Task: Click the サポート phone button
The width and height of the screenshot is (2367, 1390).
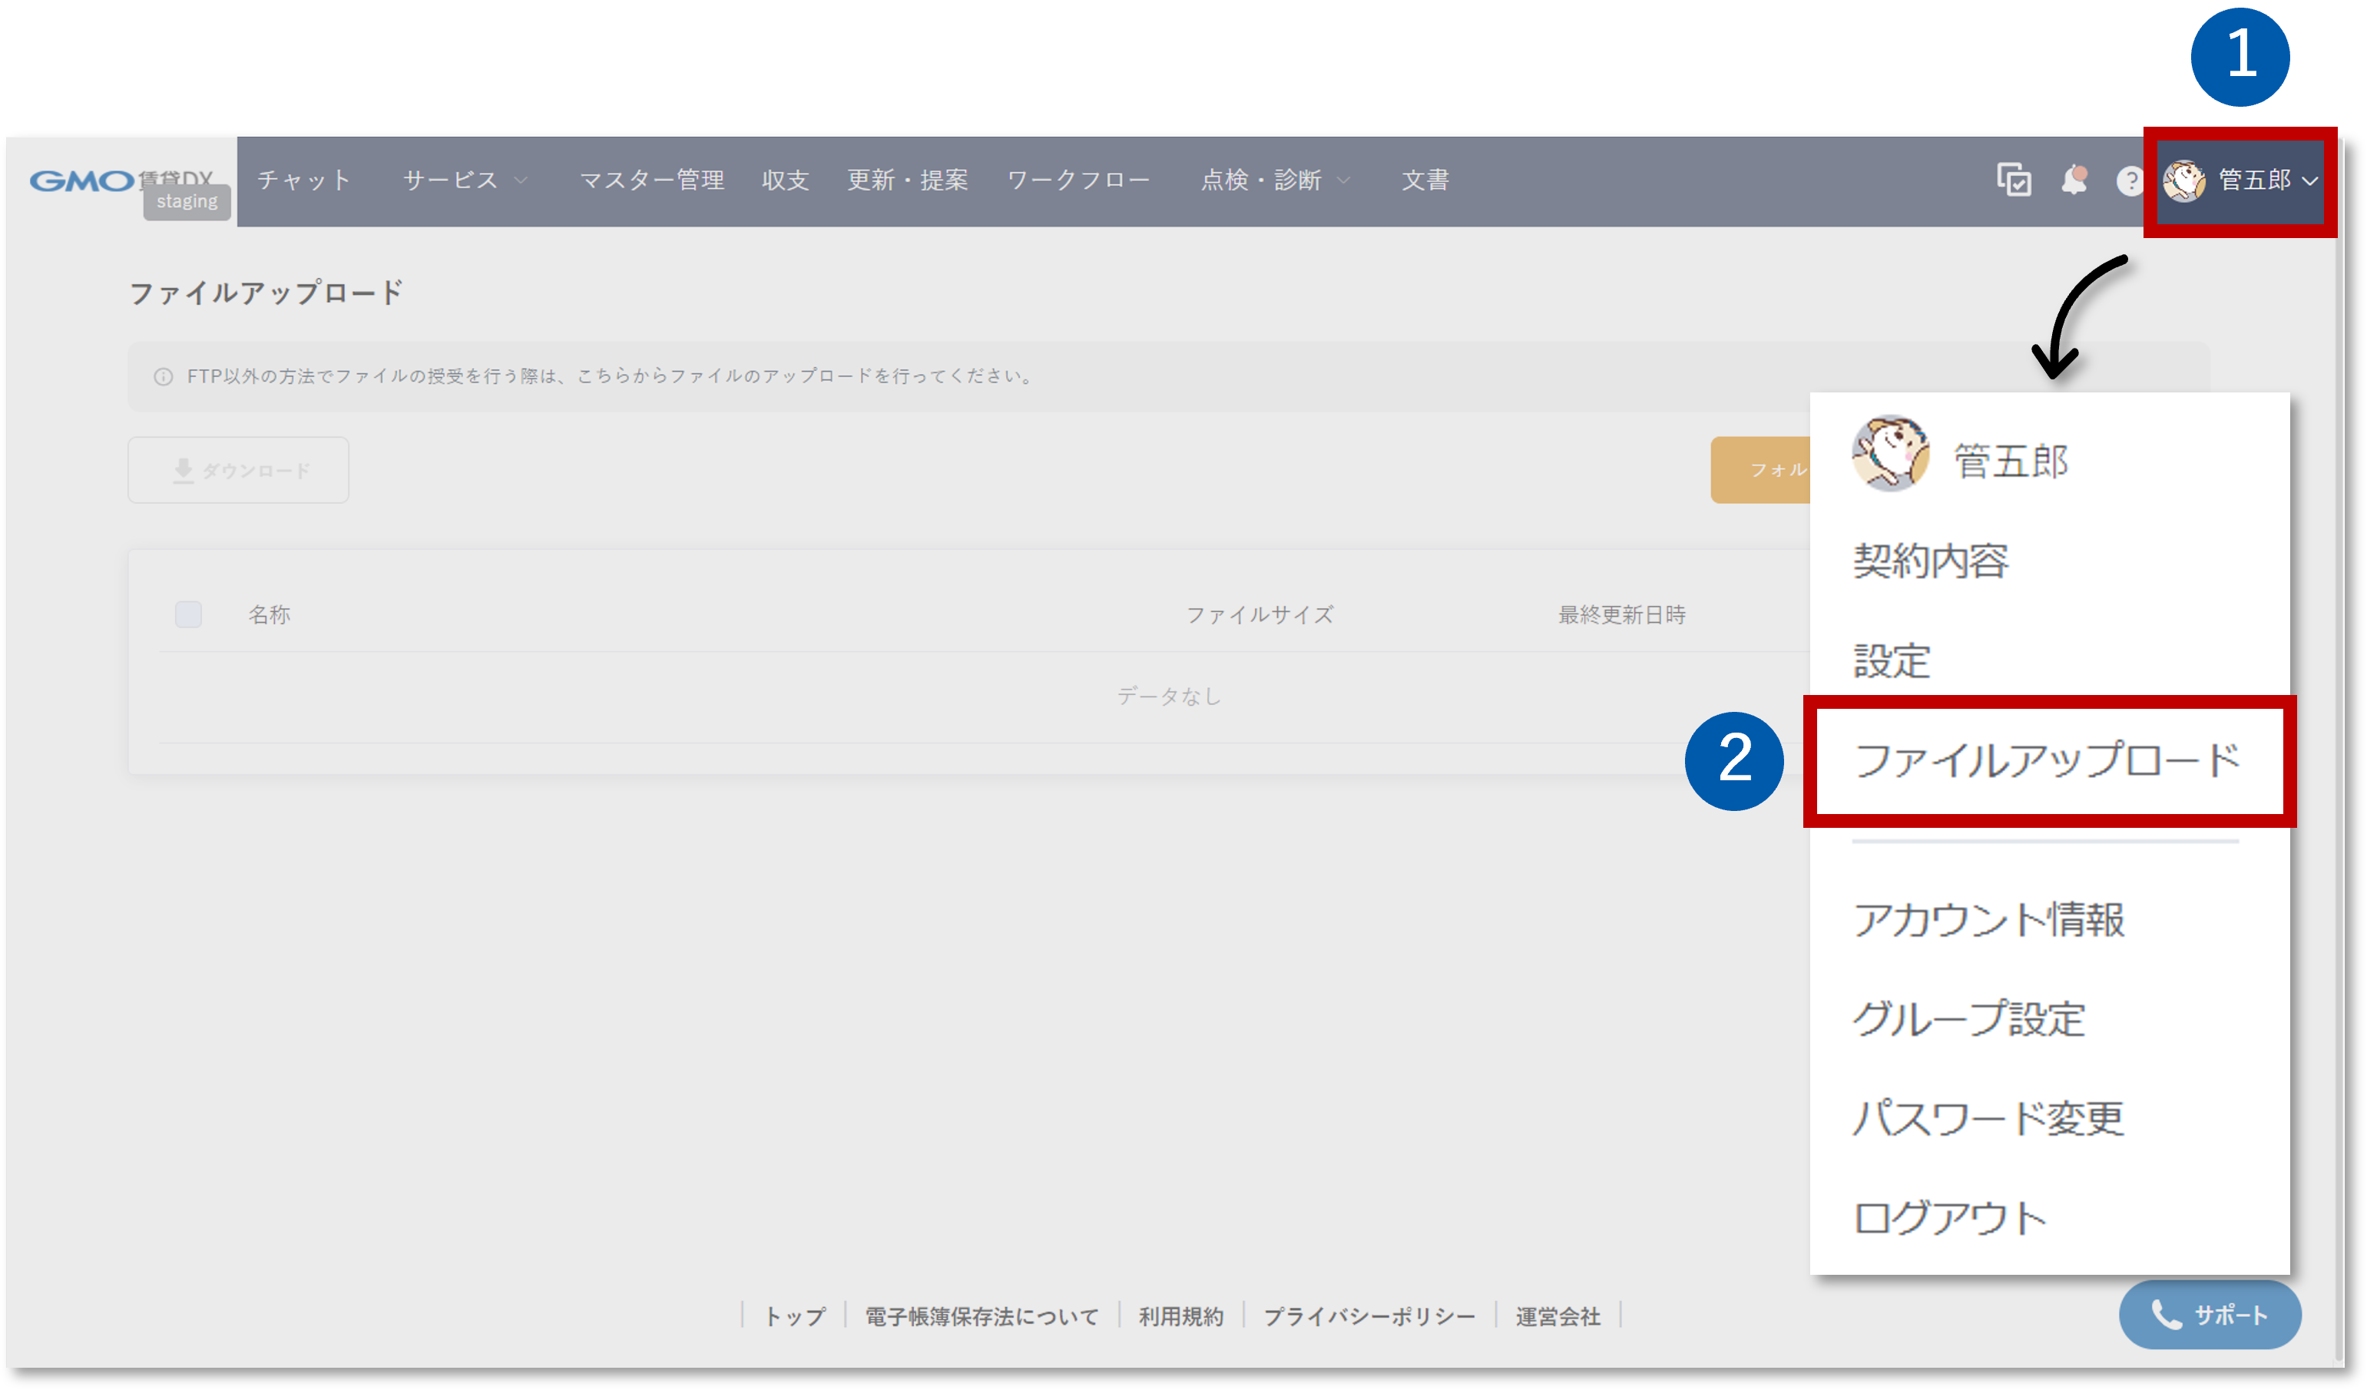Action: 2210,1315
